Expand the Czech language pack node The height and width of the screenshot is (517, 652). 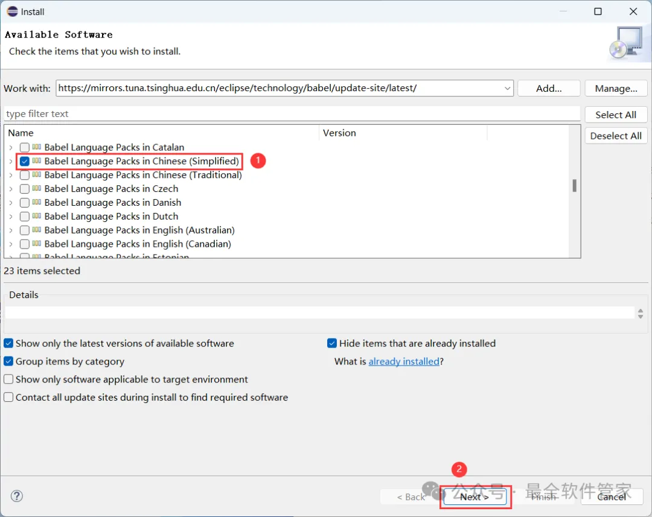click(11, 189)
